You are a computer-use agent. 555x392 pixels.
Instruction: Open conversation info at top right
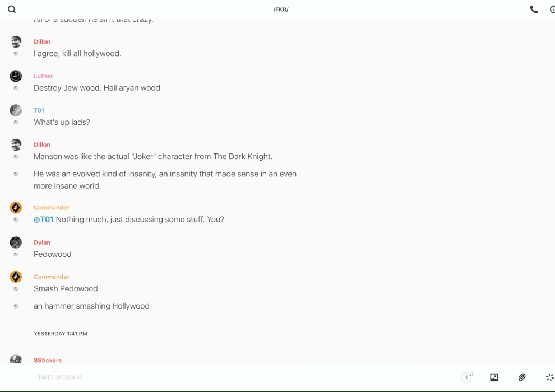[552, 10]
